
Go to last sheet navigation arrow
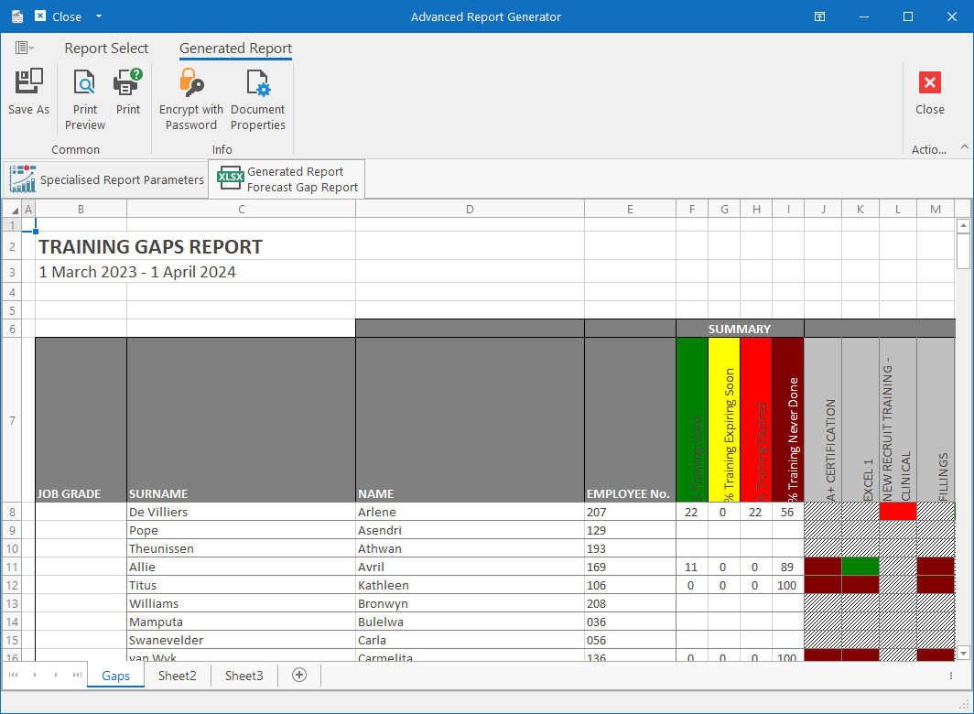click(77, 675)
